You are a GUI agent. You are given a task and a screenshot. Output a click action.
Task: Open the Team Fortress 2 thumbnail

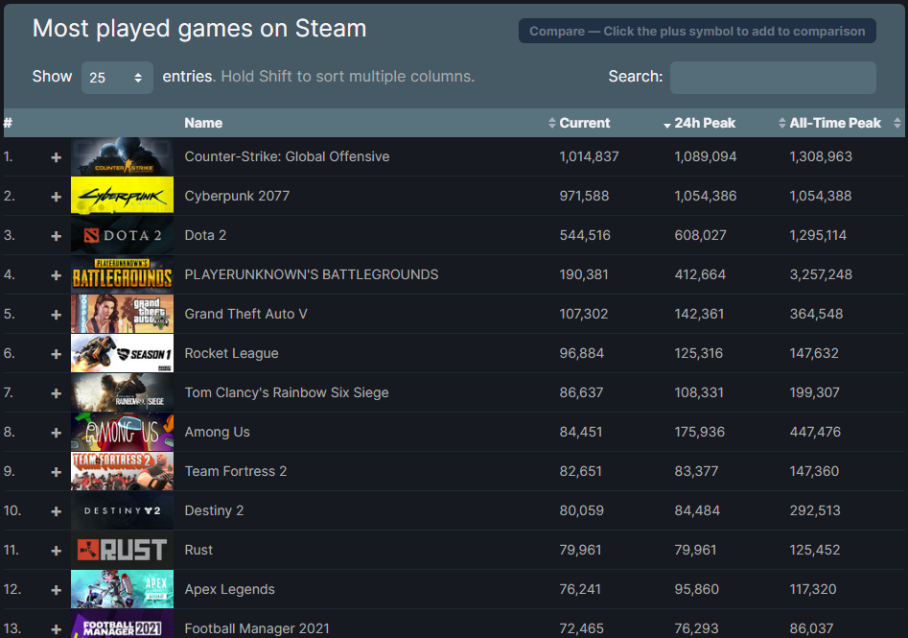(122, 471)
